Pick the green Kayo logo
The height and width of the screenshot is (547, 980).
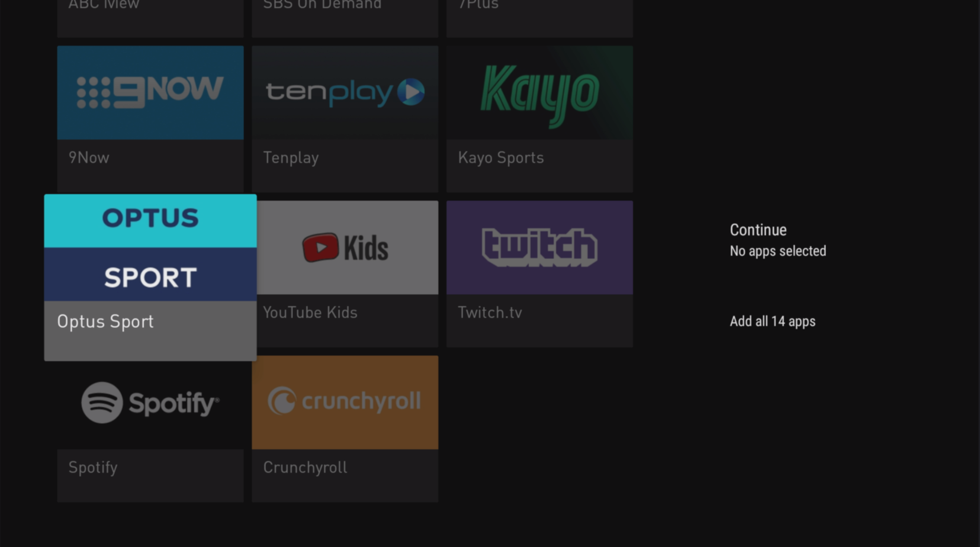[539, 92]
